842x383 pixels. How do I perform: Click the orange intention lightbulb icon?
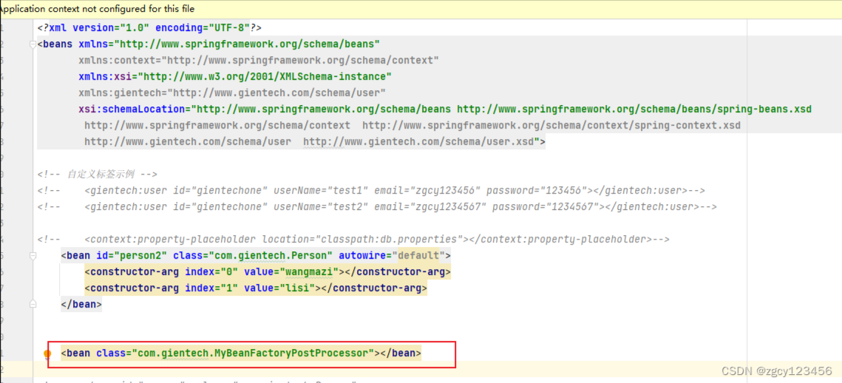click(x=47, y=354)
